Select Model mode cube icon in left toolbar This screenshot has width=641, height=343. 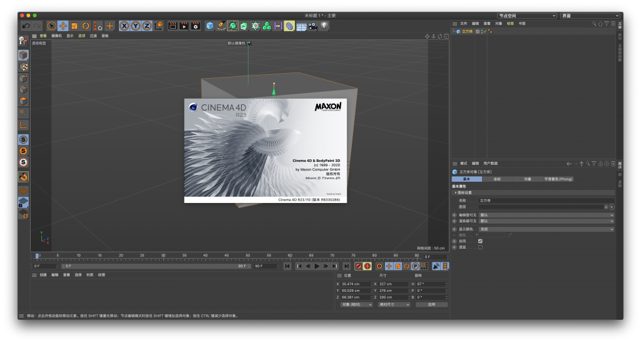(23, 55)
